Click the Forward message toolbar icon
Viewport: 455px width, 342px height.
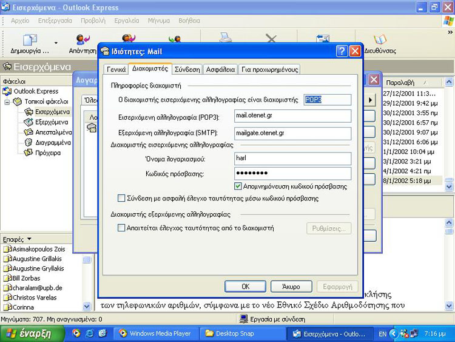[175, 38]
